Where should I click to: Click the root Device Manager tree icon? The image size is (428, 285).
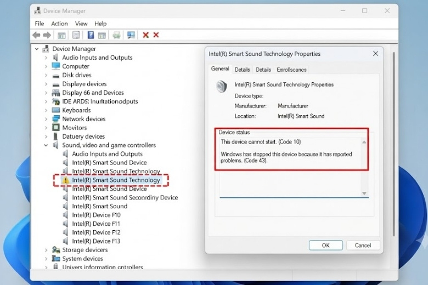(46, 49)
